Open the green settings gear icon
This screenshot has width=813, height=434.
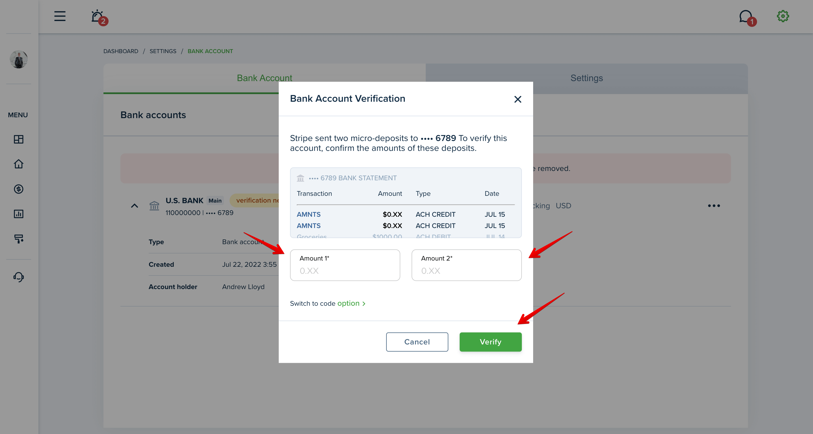783,16
